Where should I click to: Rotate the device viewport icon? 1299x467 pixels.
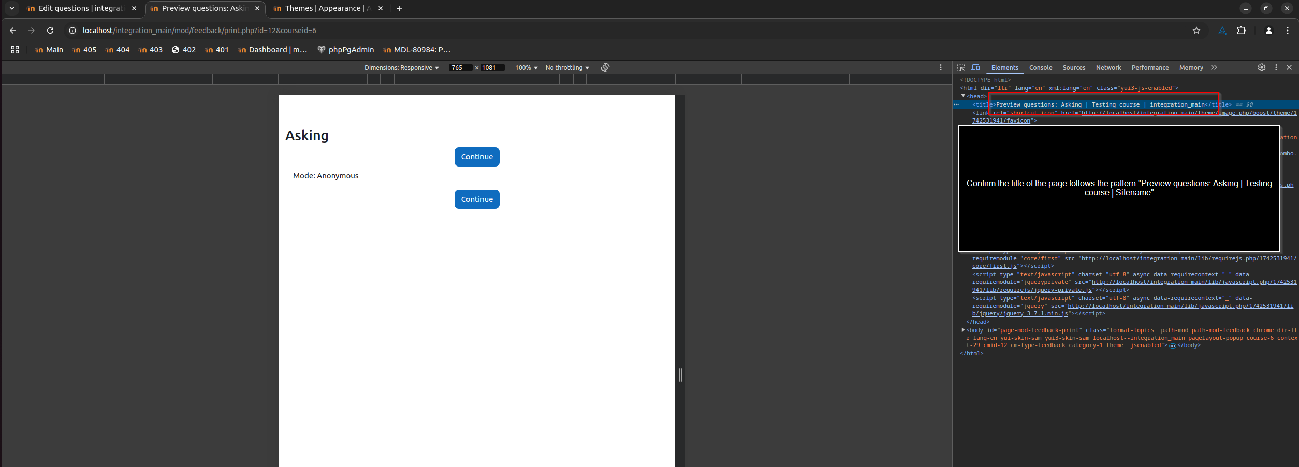point(605,67)
